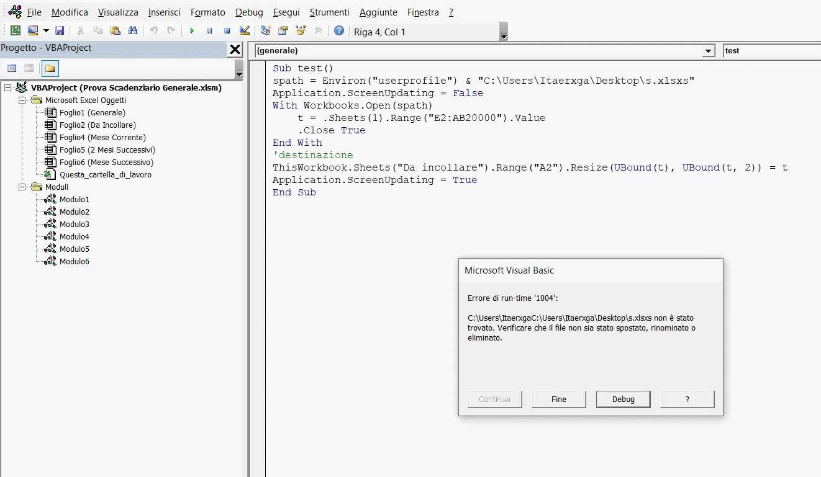Save the VBA project with floppy icon

[x=60, y=31]
